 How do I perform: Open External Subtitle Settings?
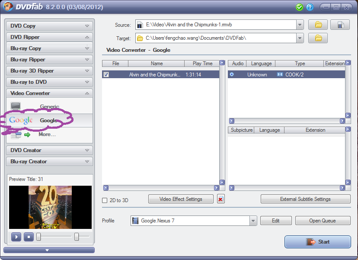click(x=306, y=199)
